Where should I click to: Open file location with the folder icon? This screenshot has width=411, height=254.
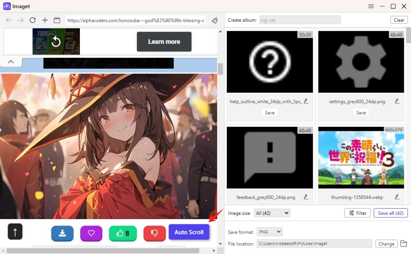coord(404,244)
